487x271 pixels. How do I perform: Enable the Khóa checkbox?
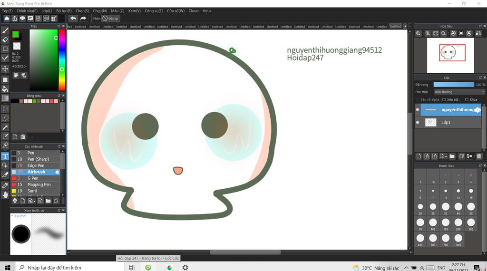pyautogui.click(x=467, y=100)
